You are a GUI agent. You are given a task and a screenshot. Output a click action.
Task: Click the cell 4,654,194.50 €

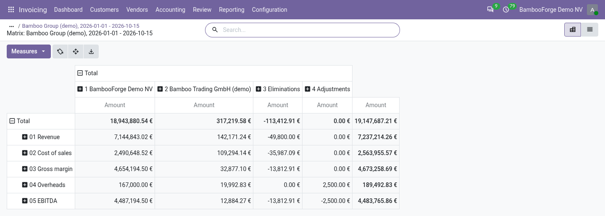pyautogui.click(x=115, y=169)
